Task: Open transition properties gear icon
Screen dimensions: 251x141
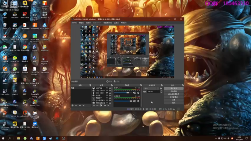Action: (161, 89)
